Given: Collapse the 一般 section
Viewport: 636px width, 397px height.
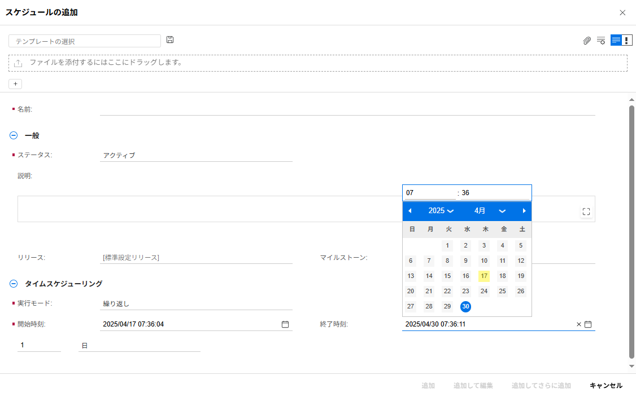Looking at the screenshot, I should (x=14, y=135).
